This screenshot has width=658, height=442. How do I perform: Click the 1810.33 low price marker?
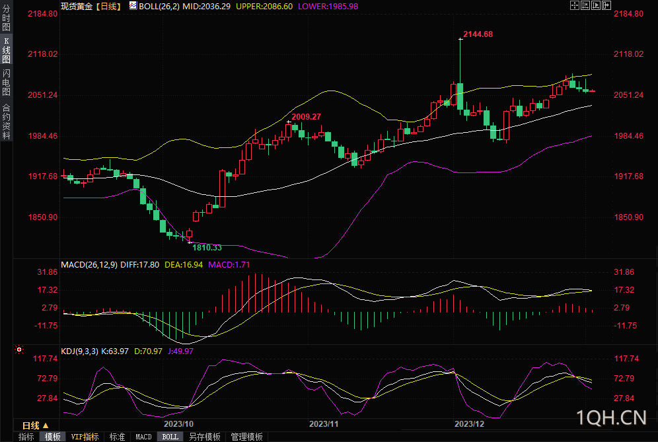tap(207, 248)
